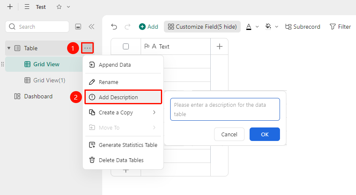Click the Grid View(1) table icon
Viewport: 356px width, 195px height.
(x=27, y=80)
